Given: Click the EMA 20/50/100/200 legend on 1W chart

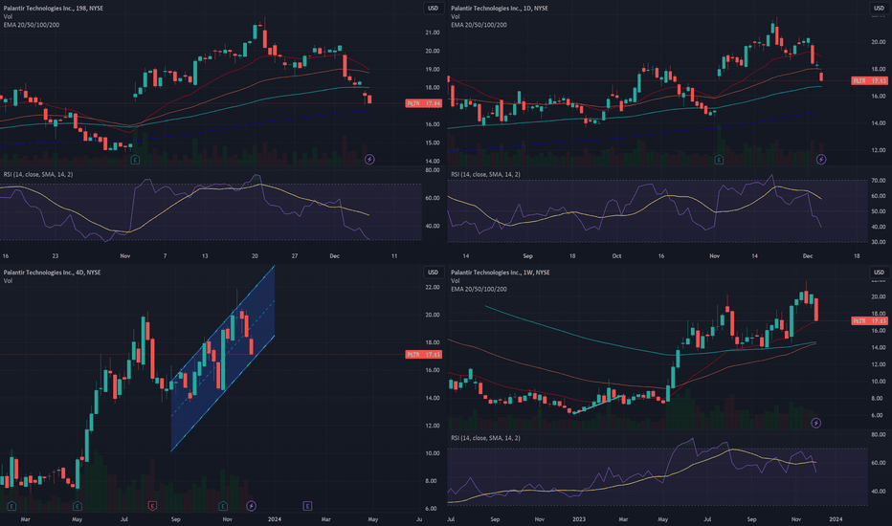Looking at the screenshot, I should [479, 289].
